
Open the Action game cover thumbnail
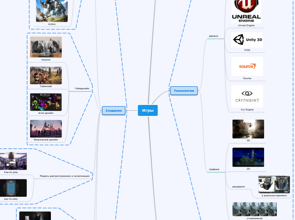pyautogui.click(x=52, y=11)
